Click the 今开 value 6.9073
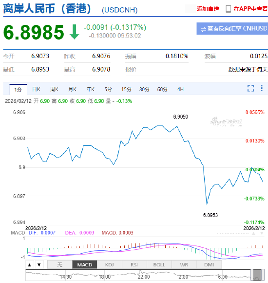 pyautogui.click(x=40, y=56)
